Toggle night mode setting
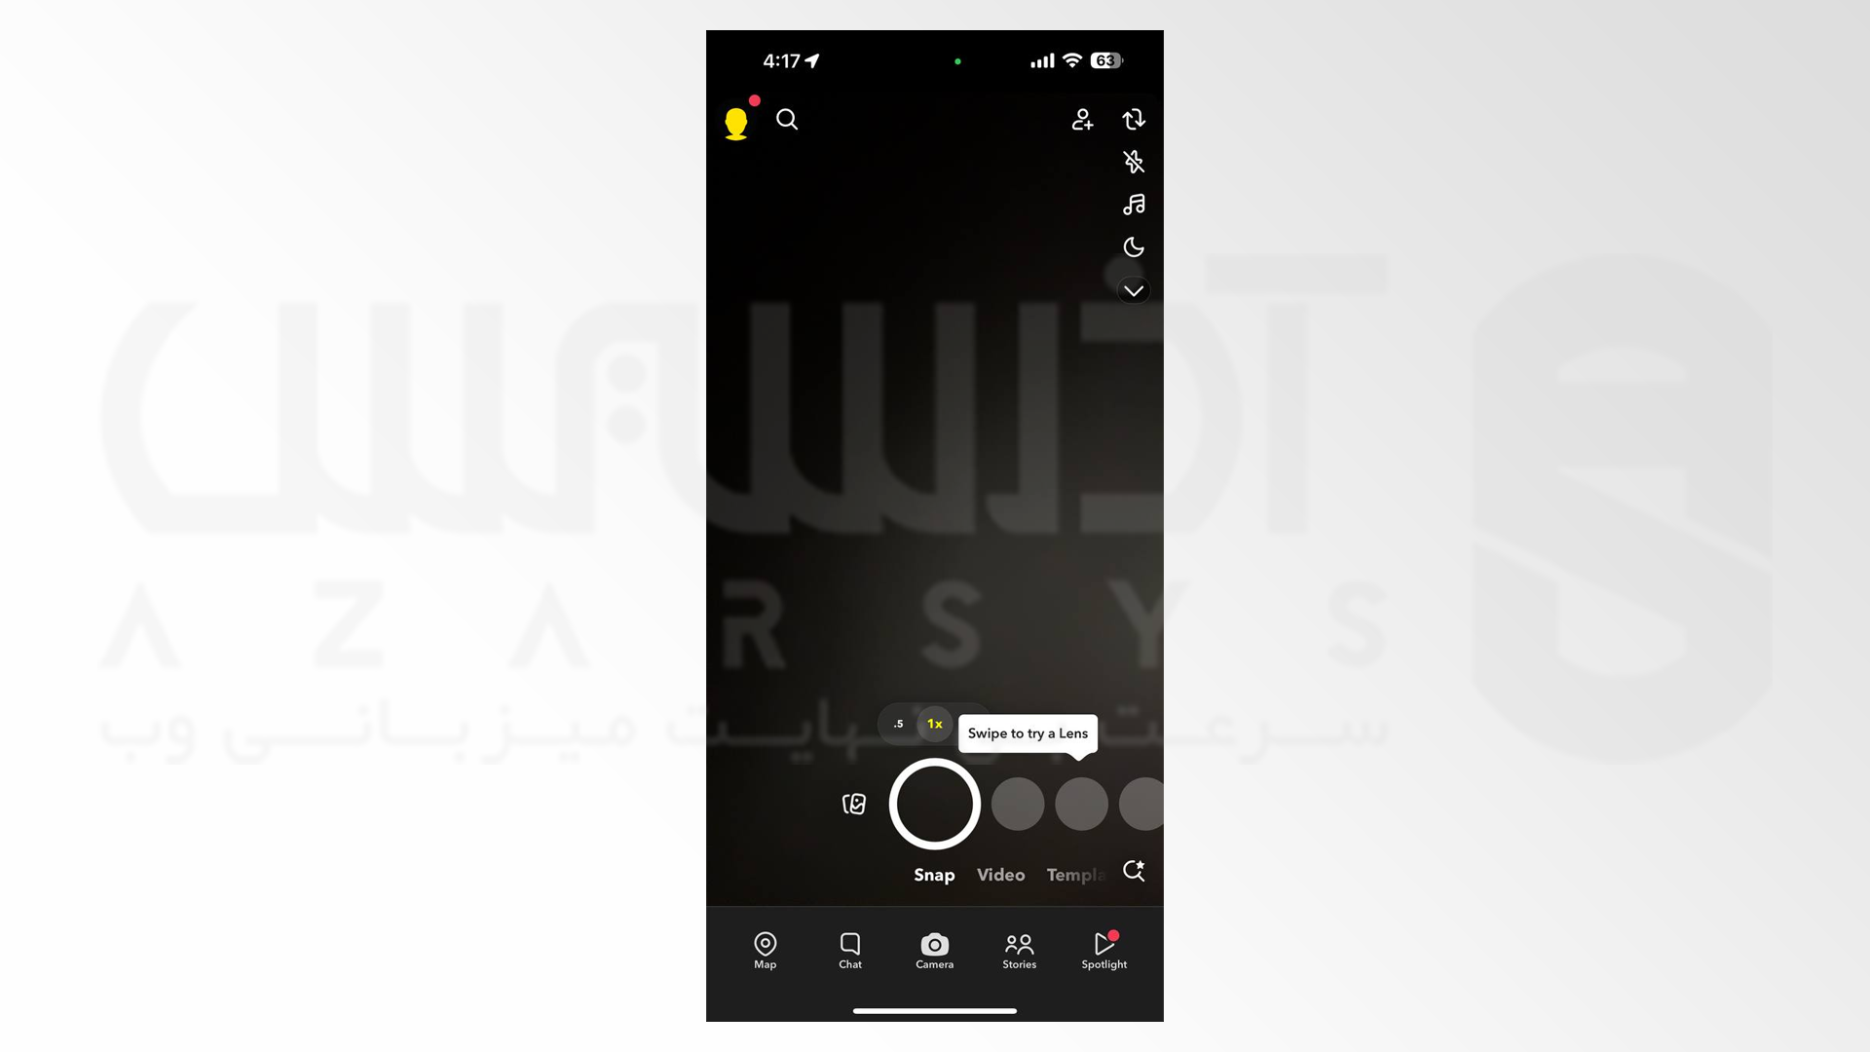1870x1052 pixels. point(1134,245)
